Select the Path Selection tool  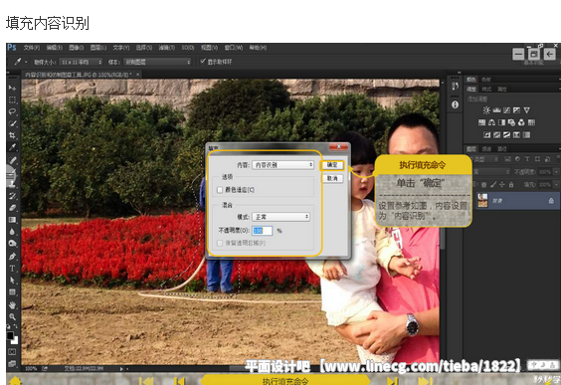13,281
